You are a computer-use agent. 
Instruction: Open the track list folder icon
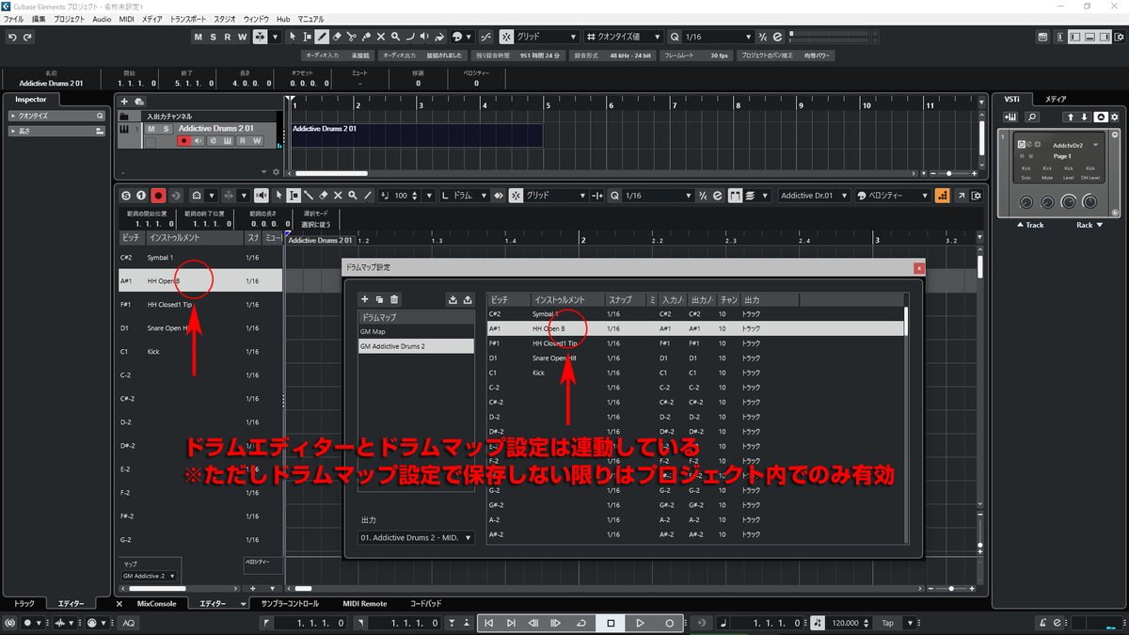click(124, 116)
